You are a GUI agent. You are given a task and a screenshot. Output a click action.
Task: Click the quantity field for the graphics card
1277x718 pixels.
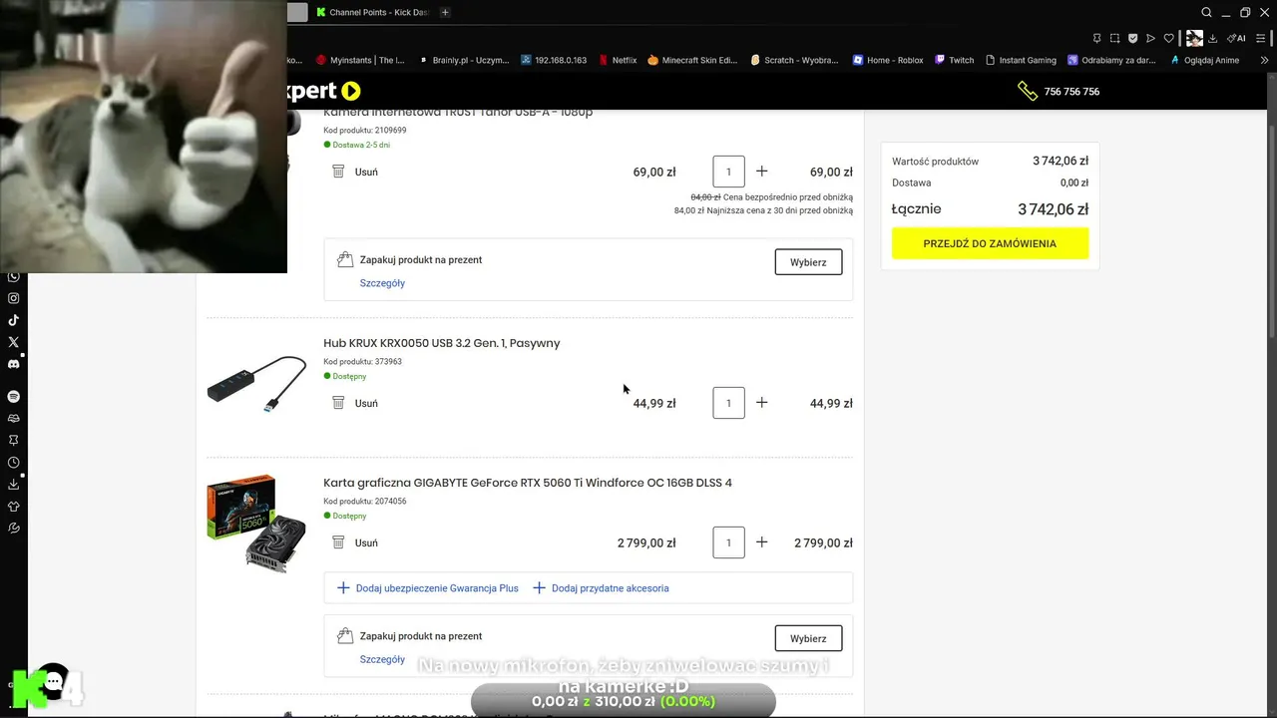coord(728,542)
